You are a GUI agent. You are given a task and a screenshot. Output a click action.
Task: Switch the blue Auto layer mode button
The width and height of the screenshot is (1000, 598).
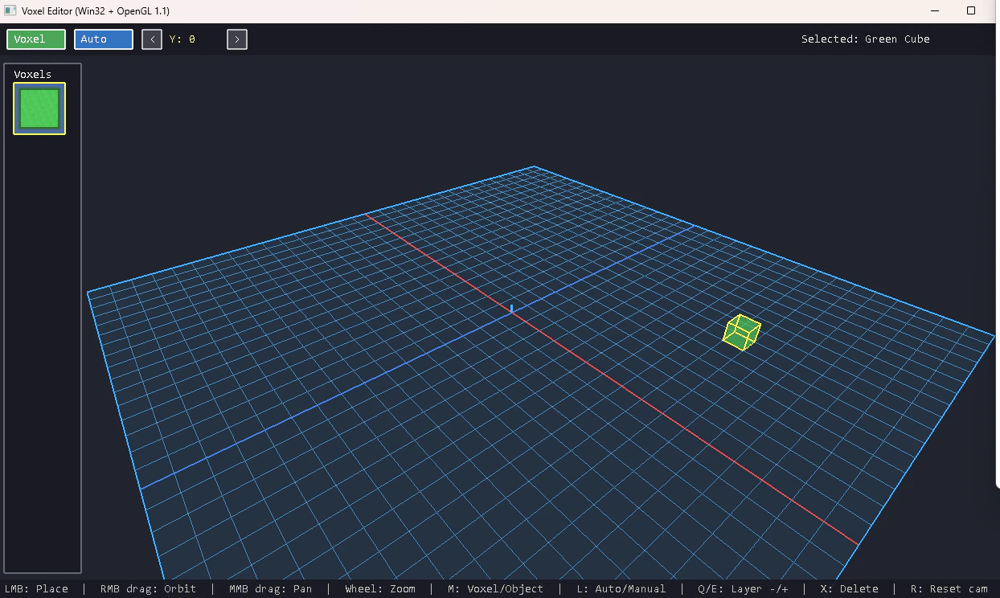(x=104, y=39)
